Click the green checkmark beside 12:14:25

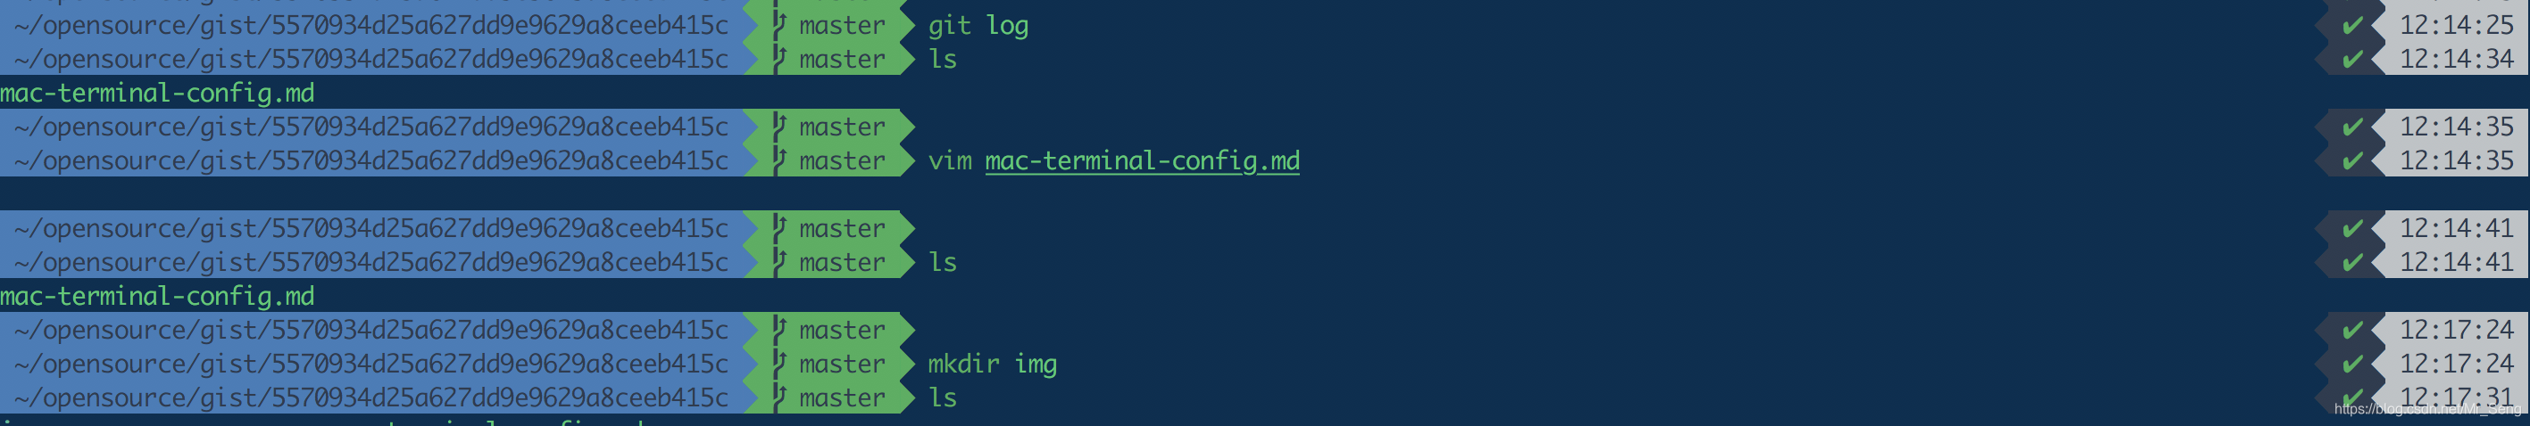[2352, 26]
